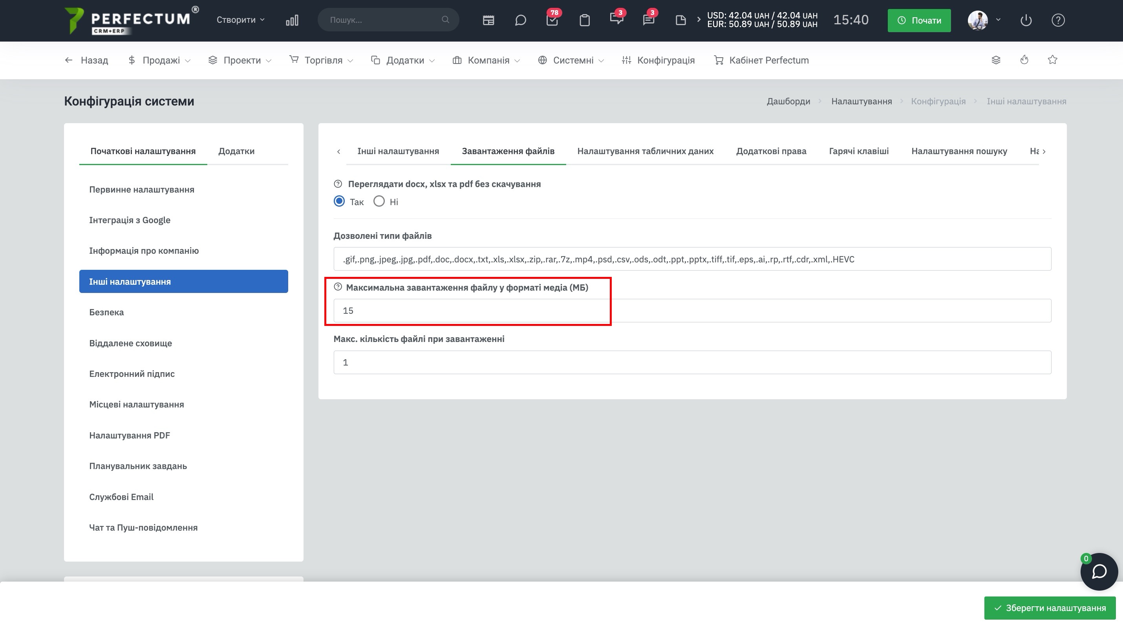
Task: Expand the Продажі menu
Action: click(159, 60)
